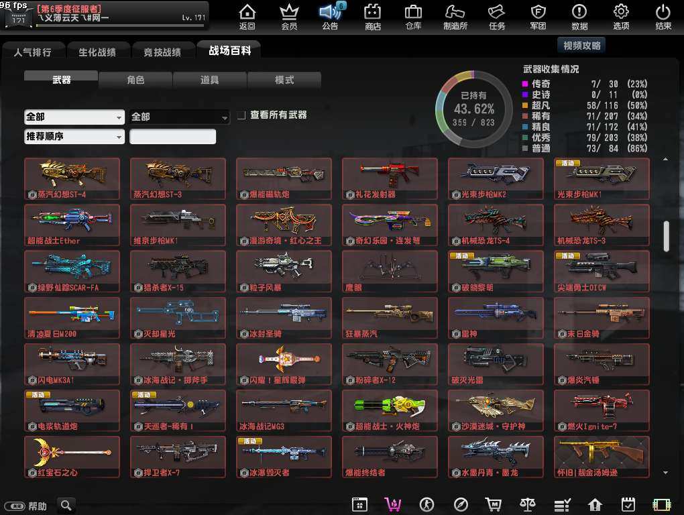684x515 pixels.
Task: Select the 道具 sub-tab
Action: [210, 80]
